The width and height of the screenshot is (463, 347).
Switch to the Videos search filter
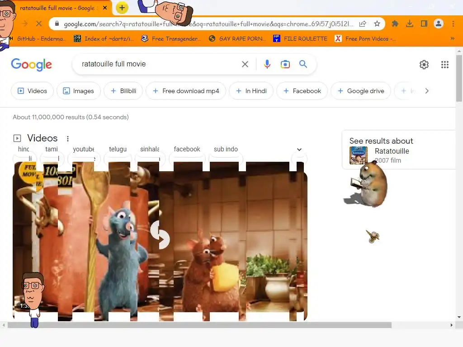click(32, 91)
